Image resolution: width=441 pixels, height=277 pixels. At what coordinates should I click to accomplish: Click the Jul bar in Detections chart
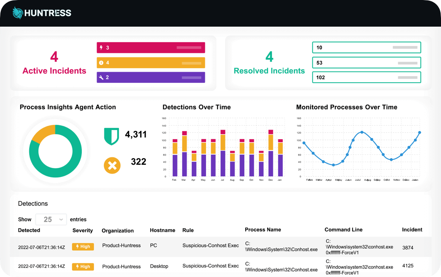click(223, 153)
